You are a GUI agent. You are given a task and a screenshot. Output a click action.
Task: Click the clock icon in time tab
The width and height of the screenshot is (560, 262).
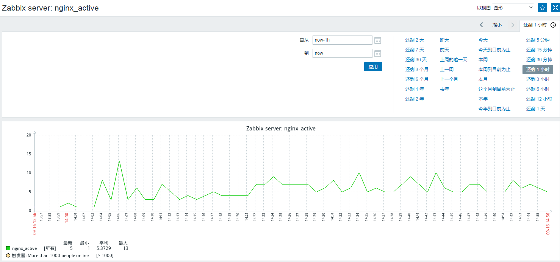553,25
